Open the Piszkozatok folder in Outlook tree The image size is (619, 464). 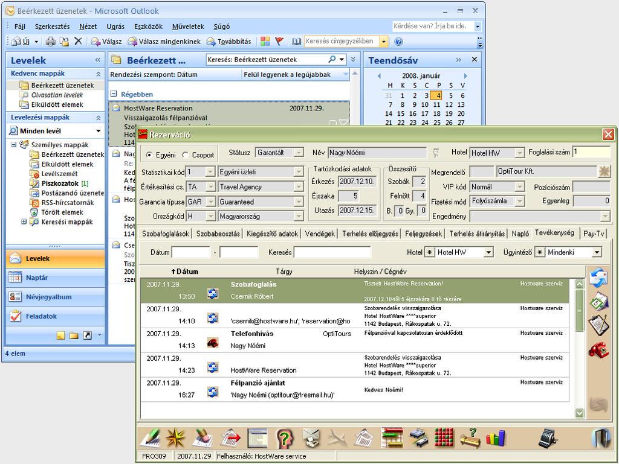pyautogui.click(x=60, y=183)
